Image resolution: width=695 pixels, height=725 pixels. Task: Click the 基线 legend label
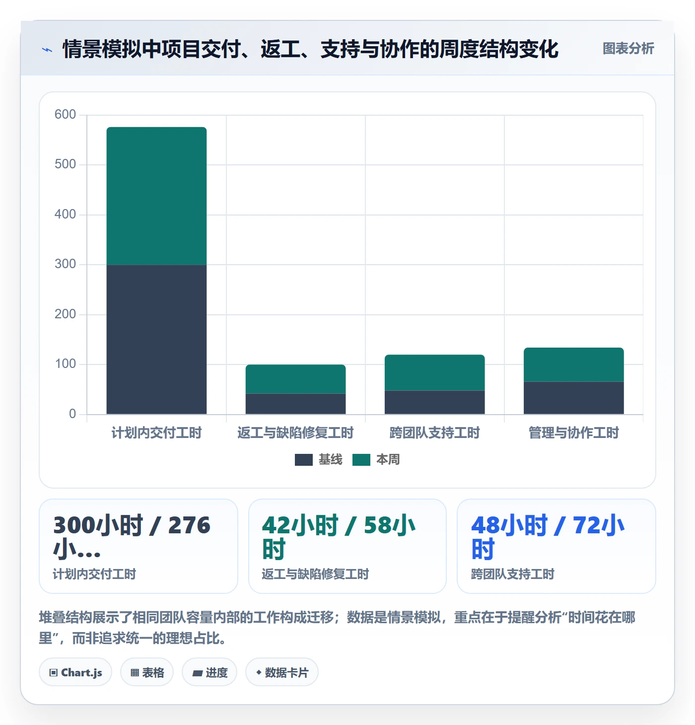pos(331,460)
